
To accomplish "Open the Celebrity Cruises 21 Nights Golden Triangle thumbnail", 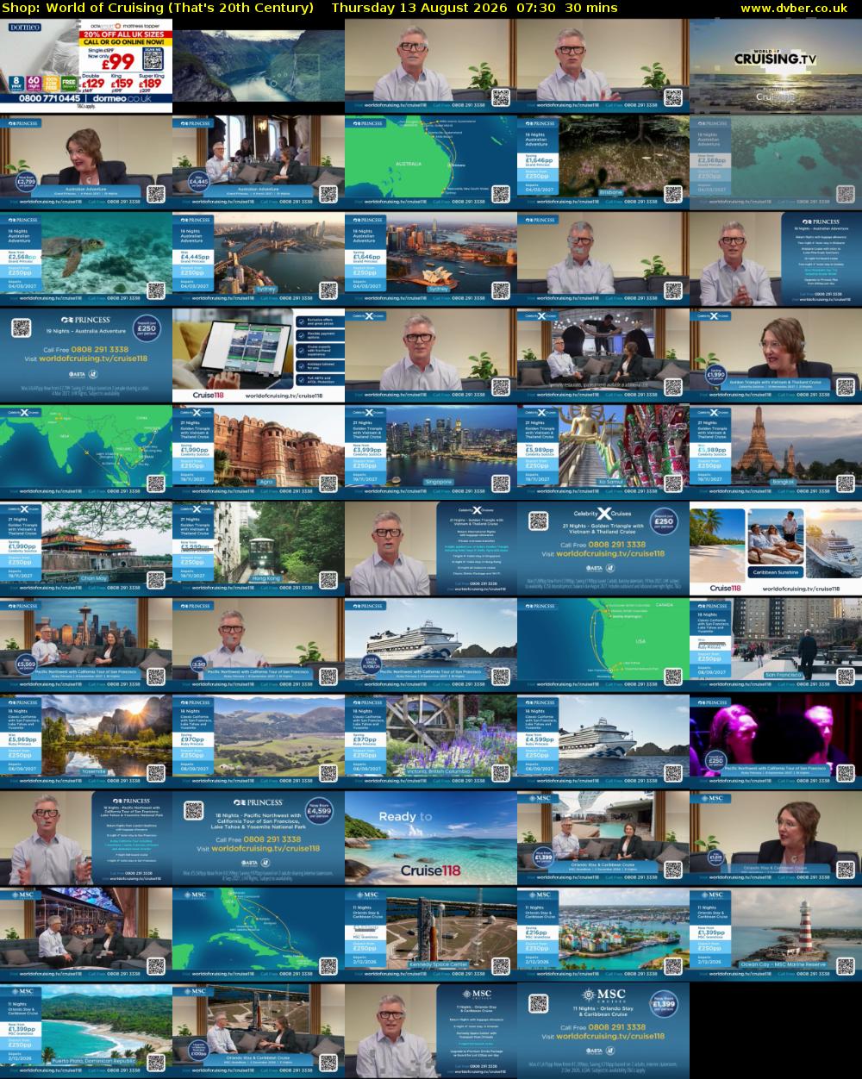I will click(x=603, y=548).
